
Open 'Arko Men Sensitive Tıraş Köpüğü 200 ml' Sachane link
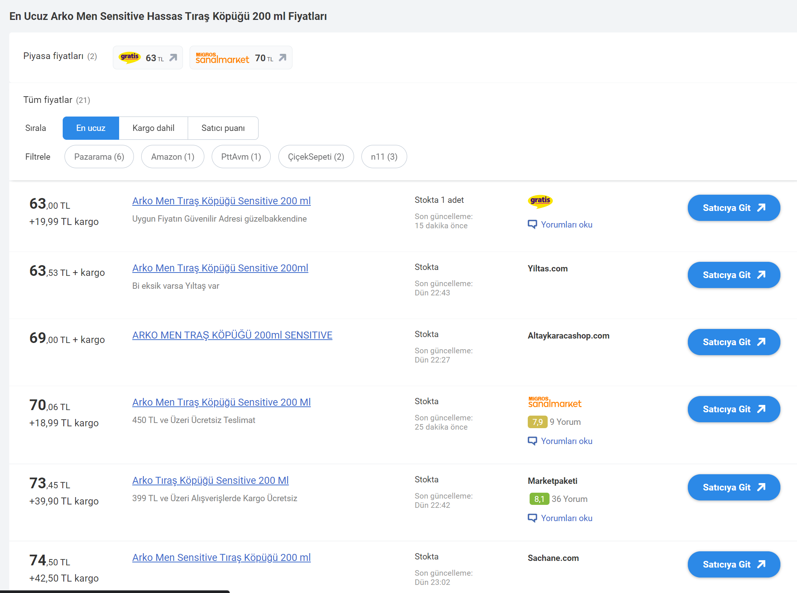click(x=222, y=558)
